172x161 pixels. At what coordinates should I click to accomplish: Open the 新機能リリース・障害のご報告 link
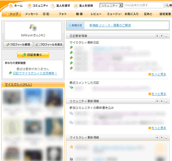110,25
